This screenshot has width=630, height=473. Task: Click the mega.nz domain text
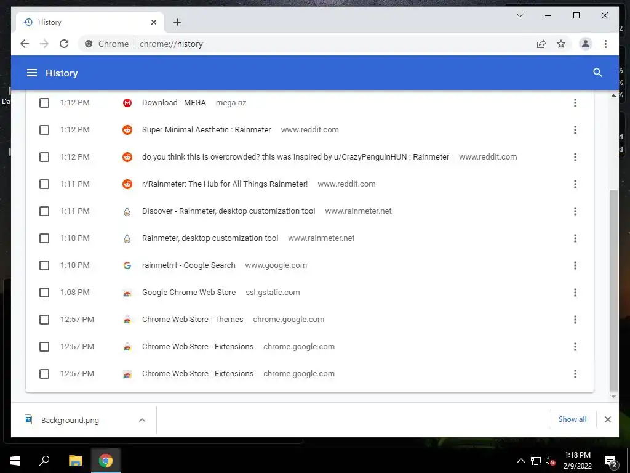pos(231,103)
